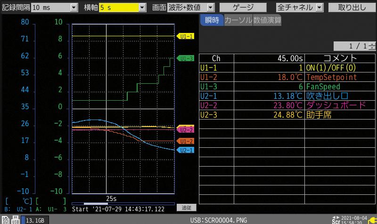377x224 pixels.
Task: Switch to the カーソル tab
Action: [238, 21]
